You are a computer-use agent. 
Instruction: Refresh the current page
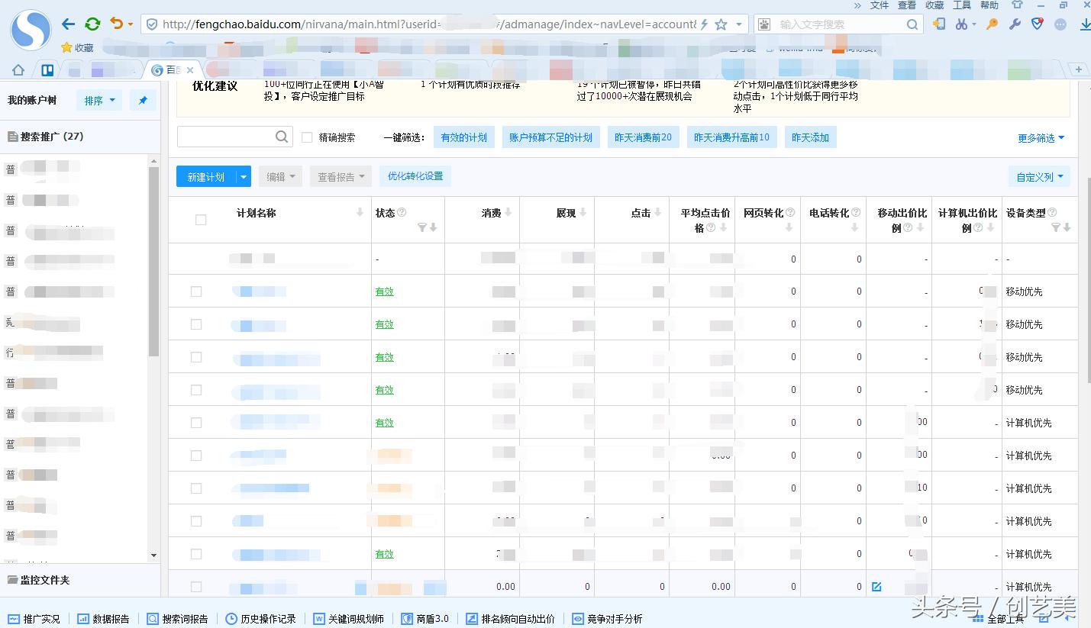pyautogui.click(x=92, y=24)
